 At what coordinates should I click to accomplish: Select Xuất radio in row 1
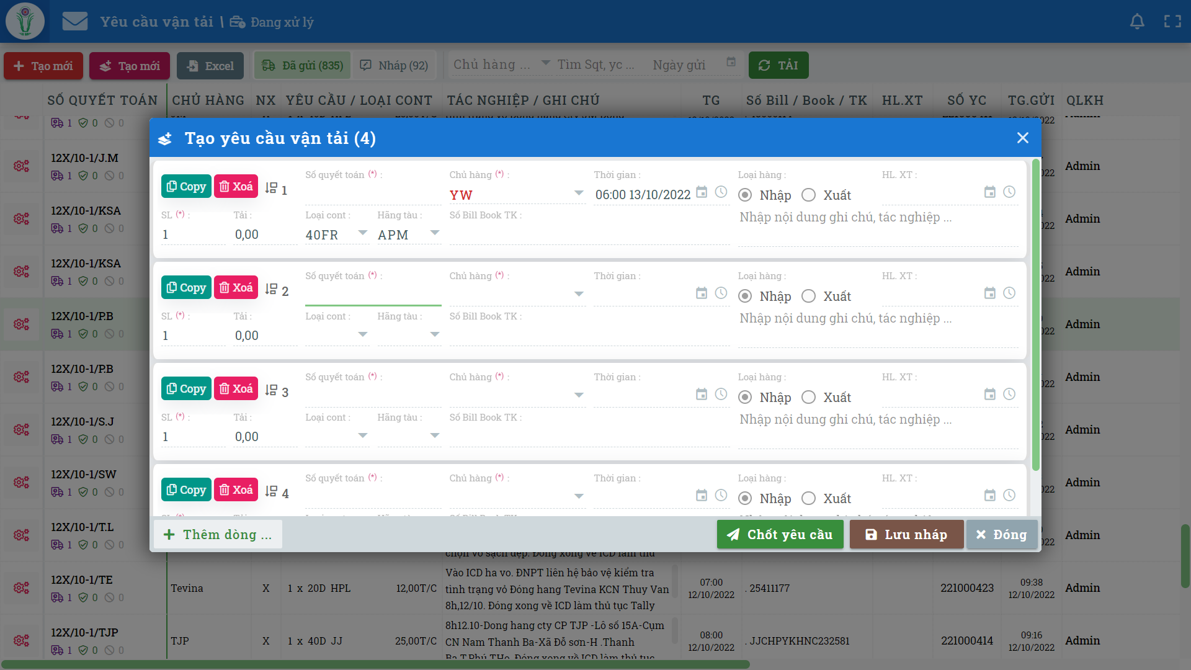(x=808, y=195)
